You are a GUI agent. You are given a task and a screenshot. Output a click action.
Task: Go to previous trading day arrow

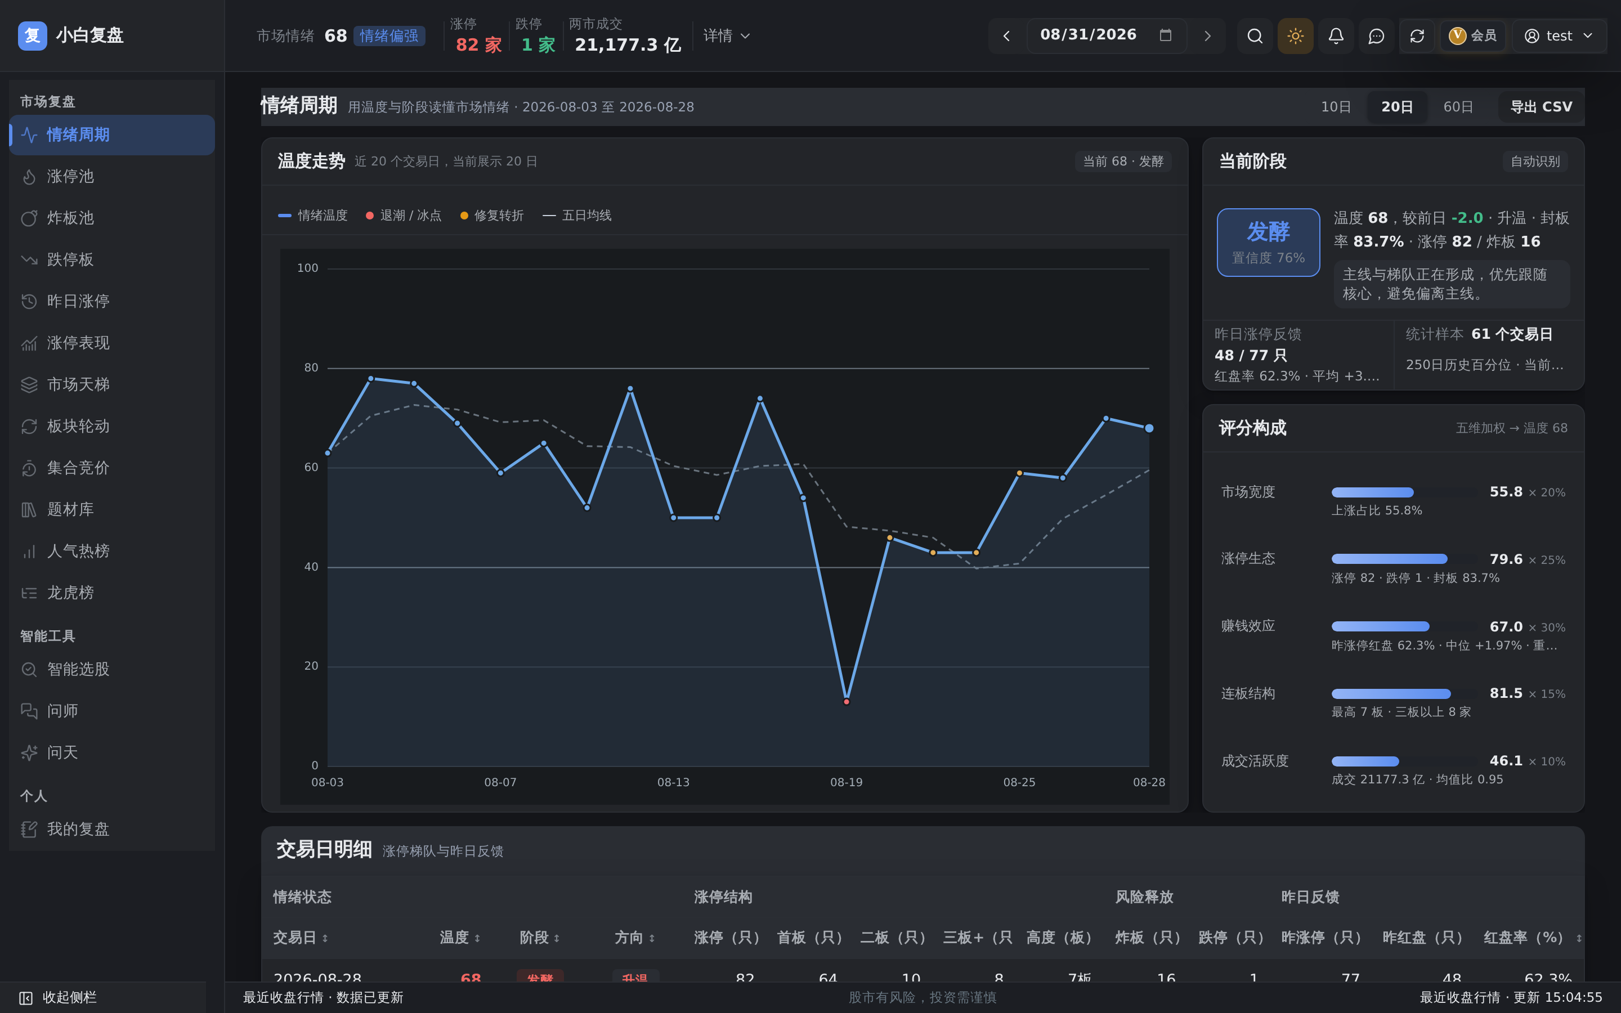click(x=1006, y=35)
